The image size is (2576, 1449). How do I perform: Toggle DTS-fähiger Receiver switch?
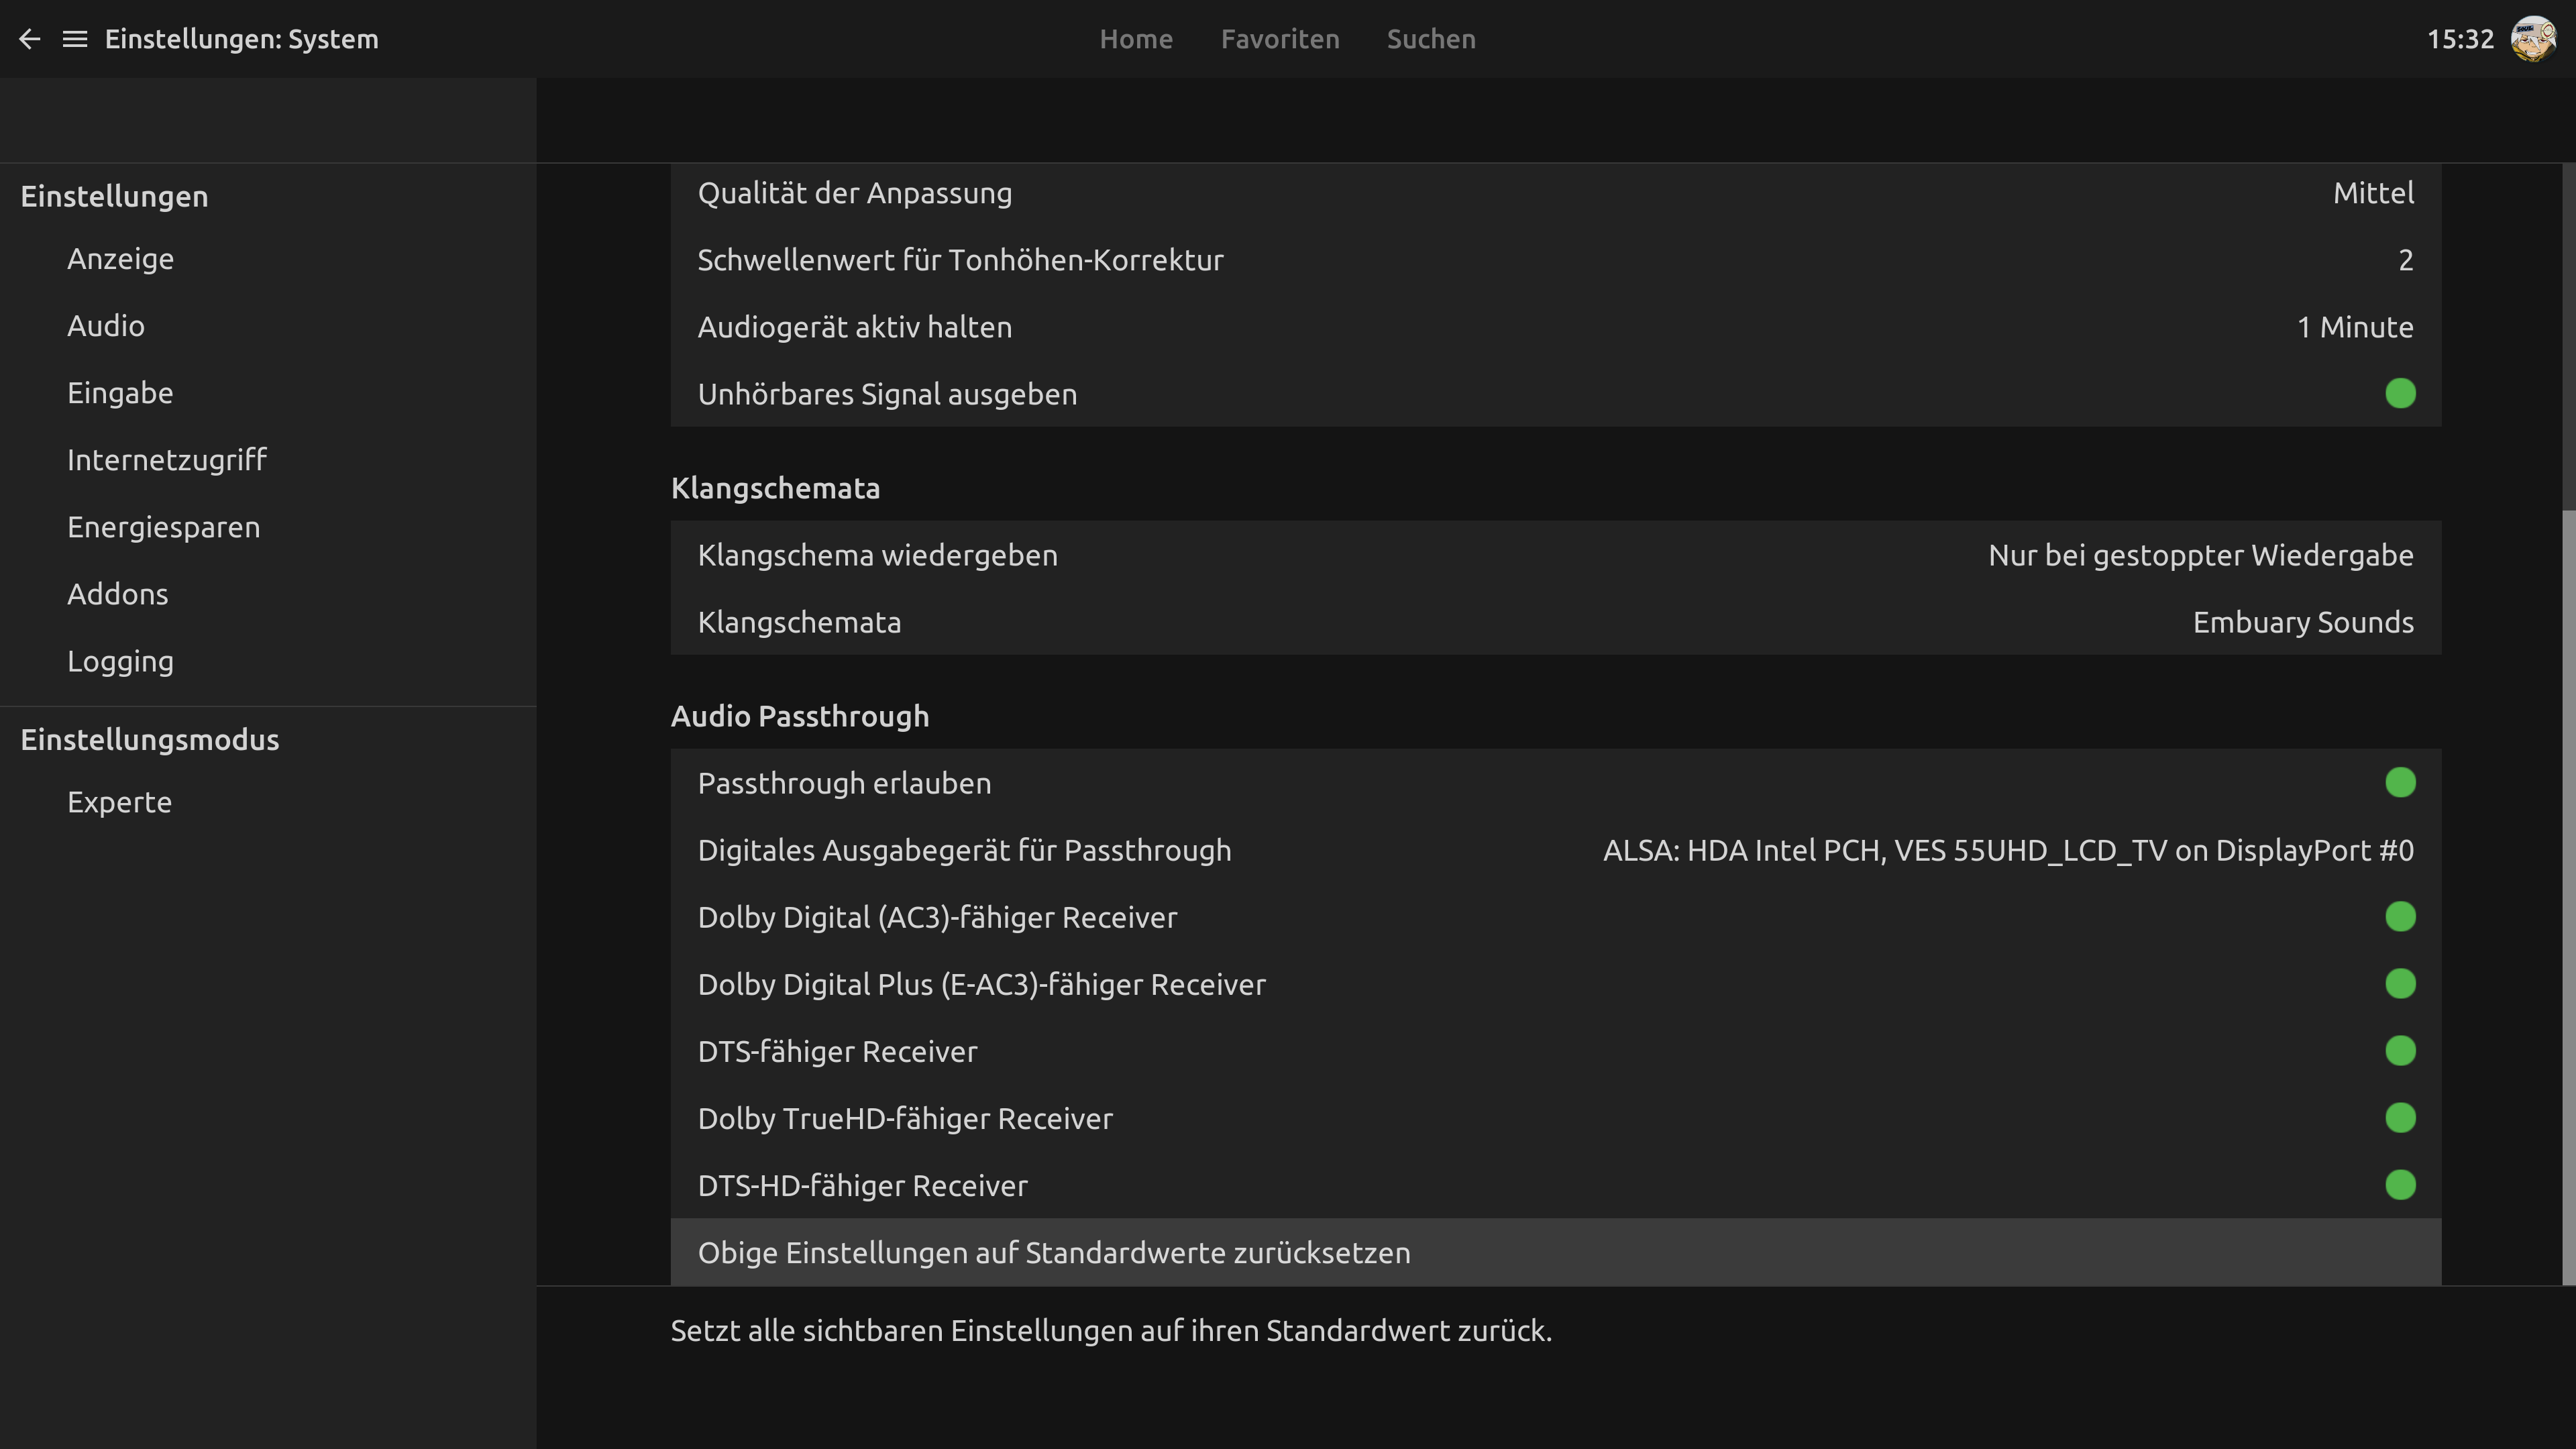pyautogui.click(x=2400, y=1051)
